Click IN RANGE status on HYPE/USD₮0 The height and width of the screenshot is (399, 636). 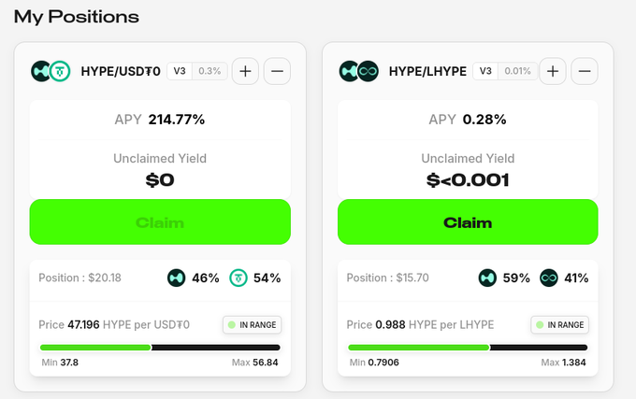click(x=252, y=325)
